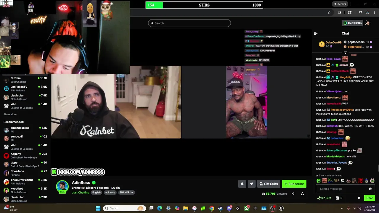
Task: Click Show More in the sidebar channels
Action: coord(10,114)
